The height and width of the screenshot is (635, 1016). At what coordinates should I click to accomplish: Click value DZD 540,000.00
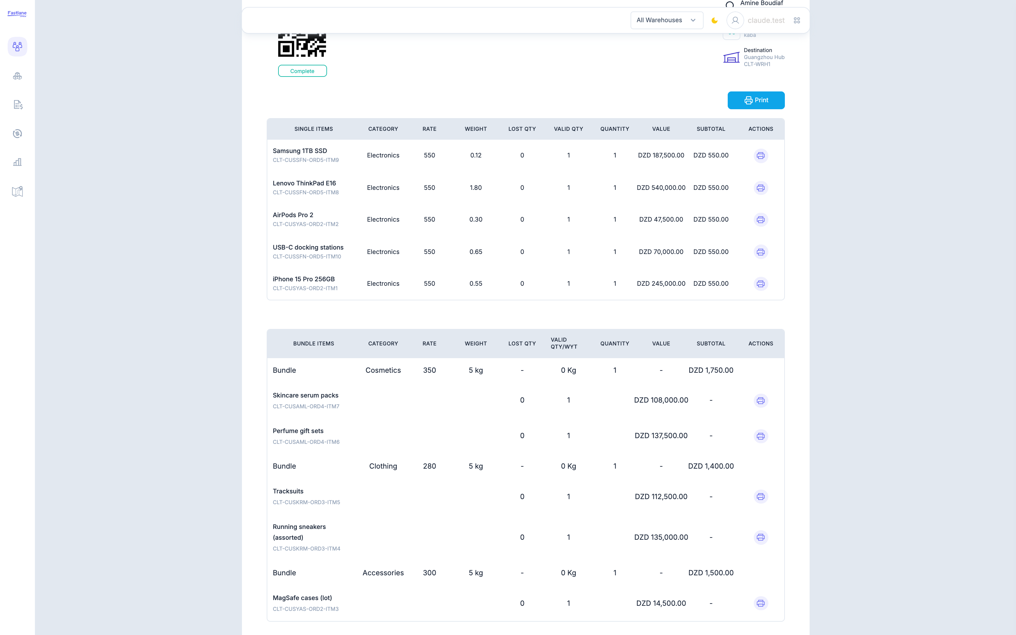[661, 188]
